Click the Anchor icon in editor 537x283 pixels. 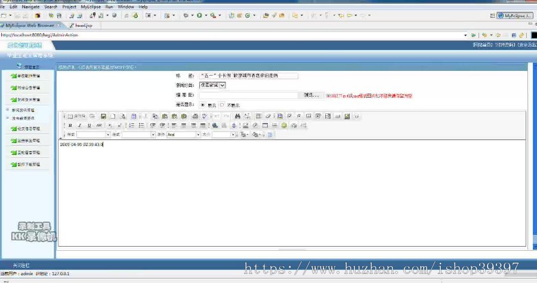point(234,126)
